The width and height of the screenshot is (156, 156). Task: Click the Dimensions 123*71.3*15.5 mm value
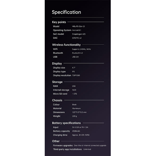[79, 112]
